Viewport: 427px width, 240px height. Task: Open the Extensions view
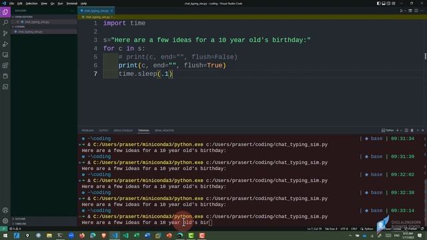[x=5, y=65]
